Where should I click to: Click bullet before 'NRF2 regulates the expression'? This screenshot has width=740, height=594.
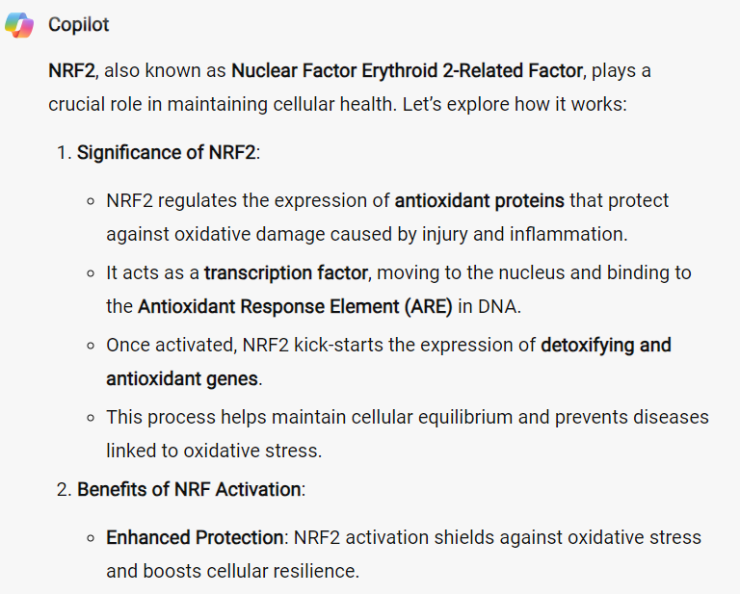[92, 202]
